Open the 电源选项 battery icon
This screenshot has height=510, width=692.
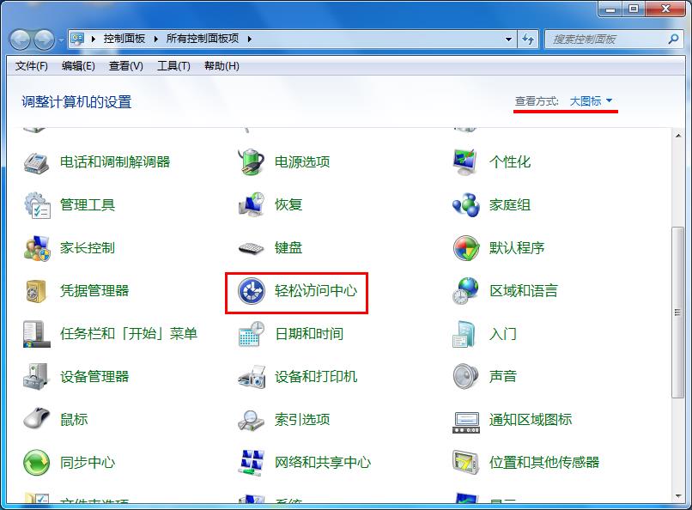click(251, 162)
